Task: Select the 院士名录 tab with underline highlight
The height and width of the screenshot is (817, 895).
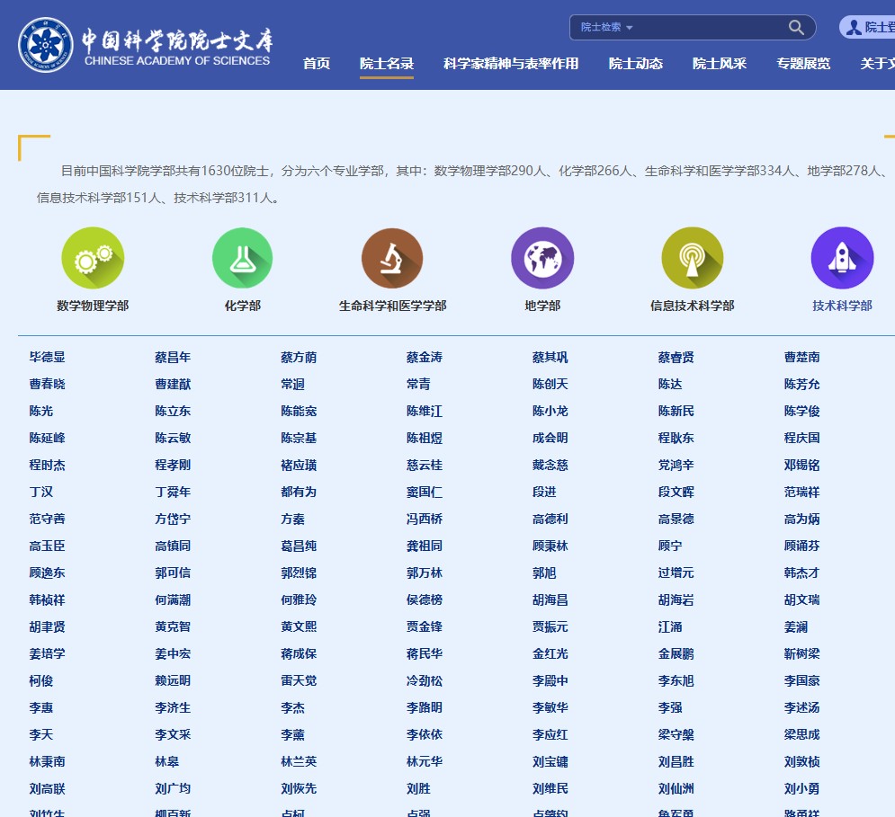Action: 387,64
